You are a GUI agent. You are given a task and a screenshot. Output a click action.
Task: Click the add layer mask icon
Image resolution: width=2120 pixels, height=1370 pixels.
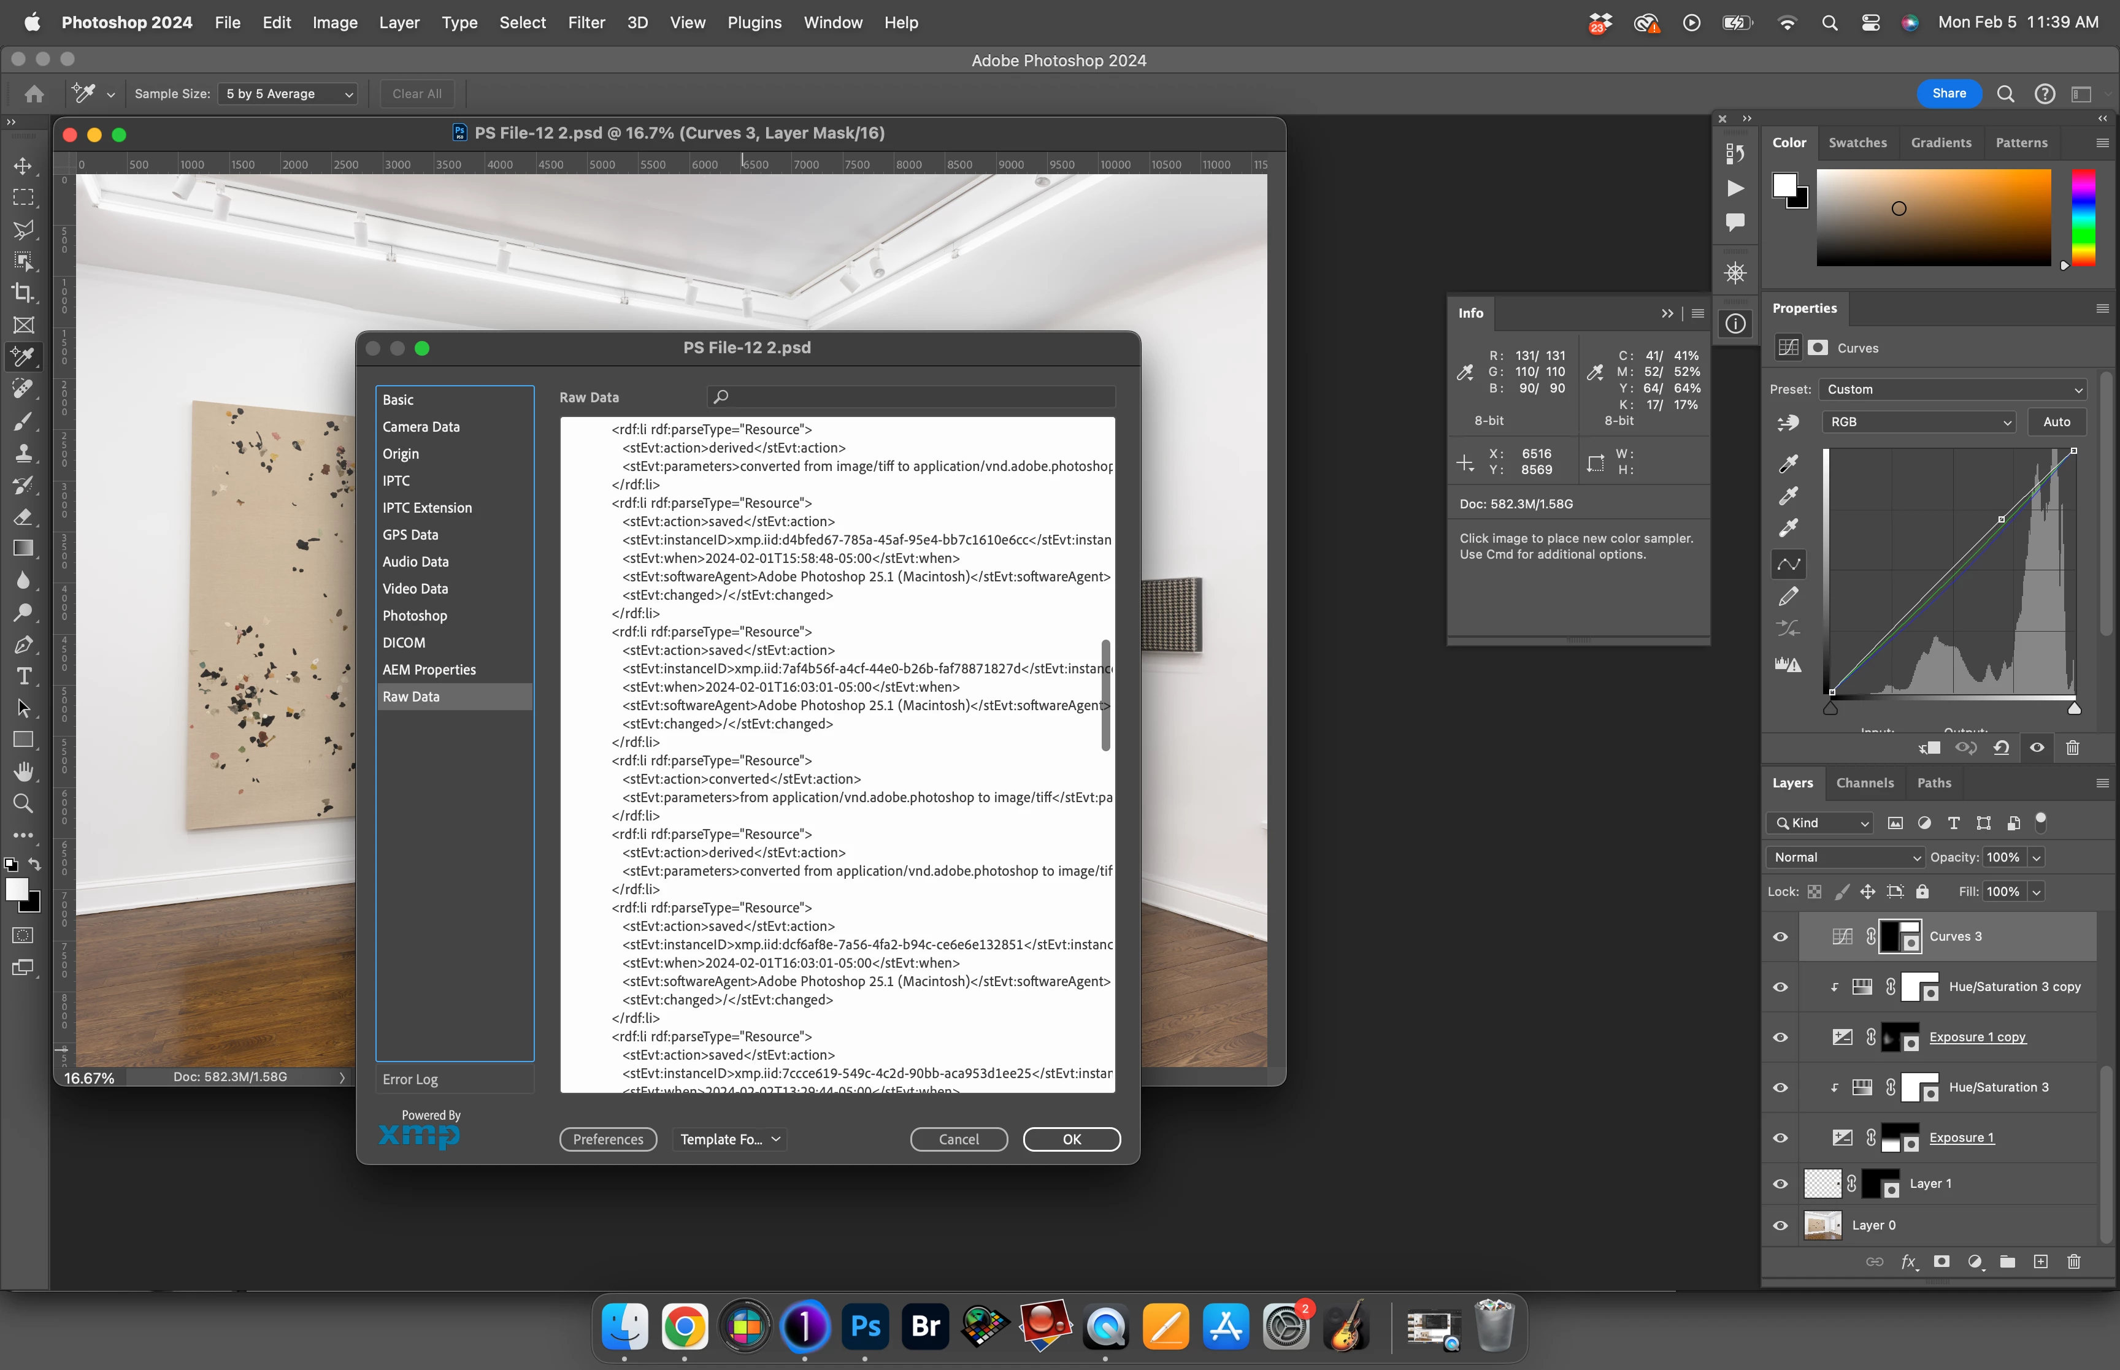point(1941,1261)
